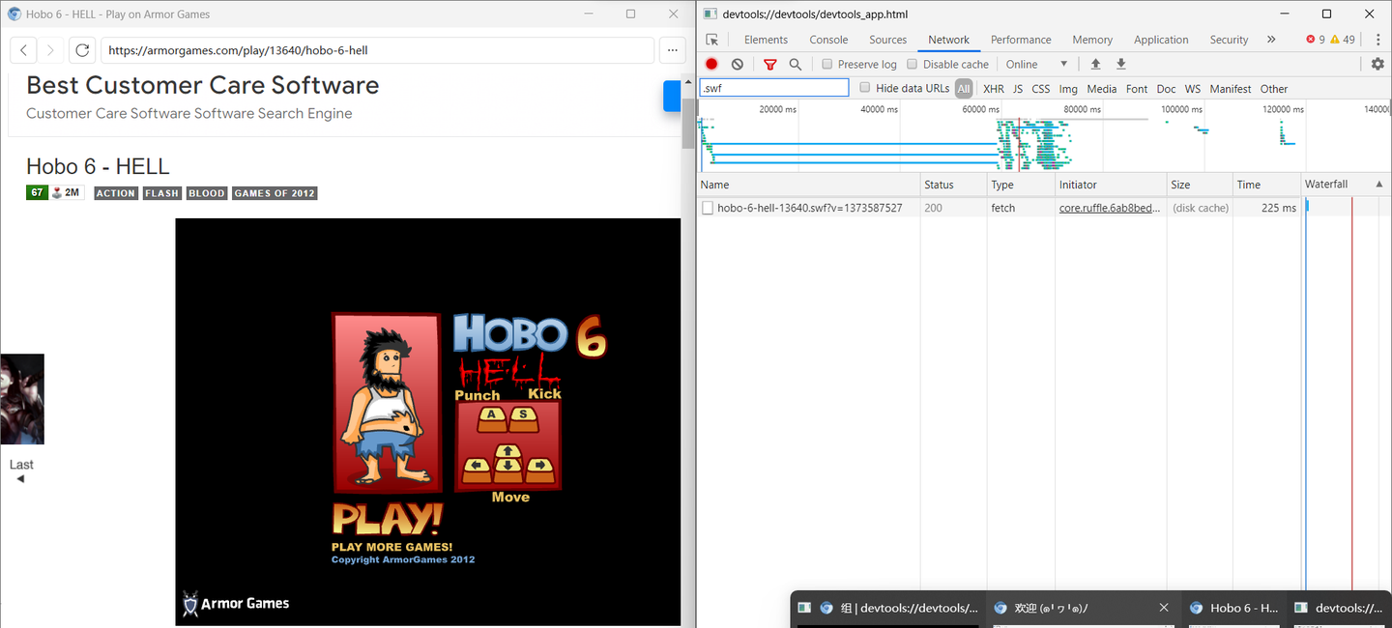Click the export HAR download arrow icon
Screen dimensions: 1392x628
(x=1121, y=64)
